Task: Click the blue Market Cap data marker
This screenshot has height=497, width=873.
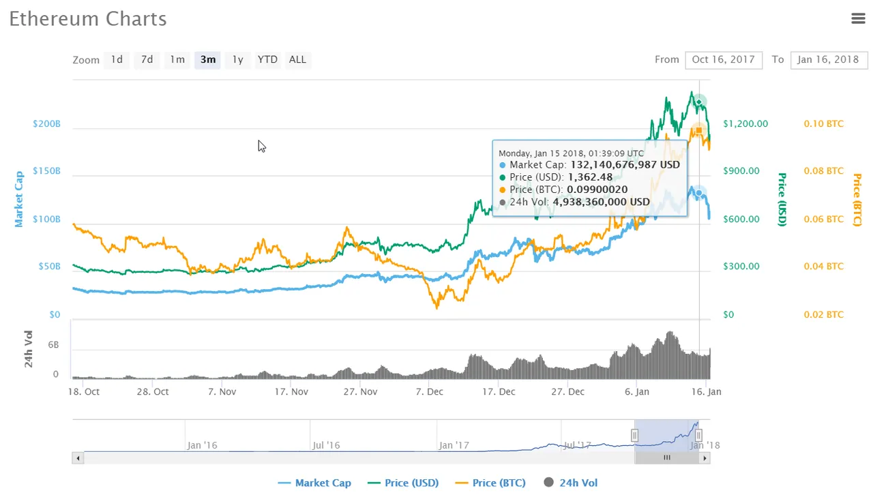Action: point(698,194)
